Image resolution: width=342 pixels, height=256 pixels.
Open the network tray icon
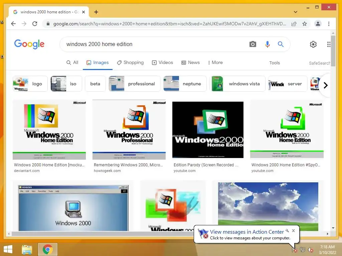pos(303,250)
